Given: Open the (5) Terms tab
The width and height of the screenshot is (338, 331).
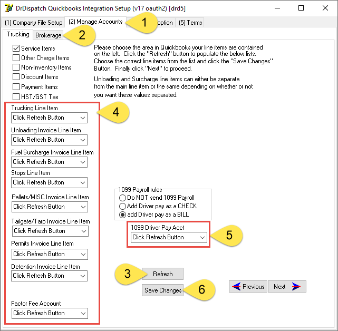Looking at the screenshot, I should click(x=190, y=23).
